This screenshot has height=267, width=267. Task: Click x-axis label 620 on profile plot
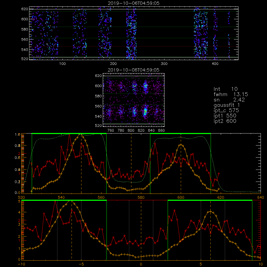pyautogui.click(x=221, y=198)
